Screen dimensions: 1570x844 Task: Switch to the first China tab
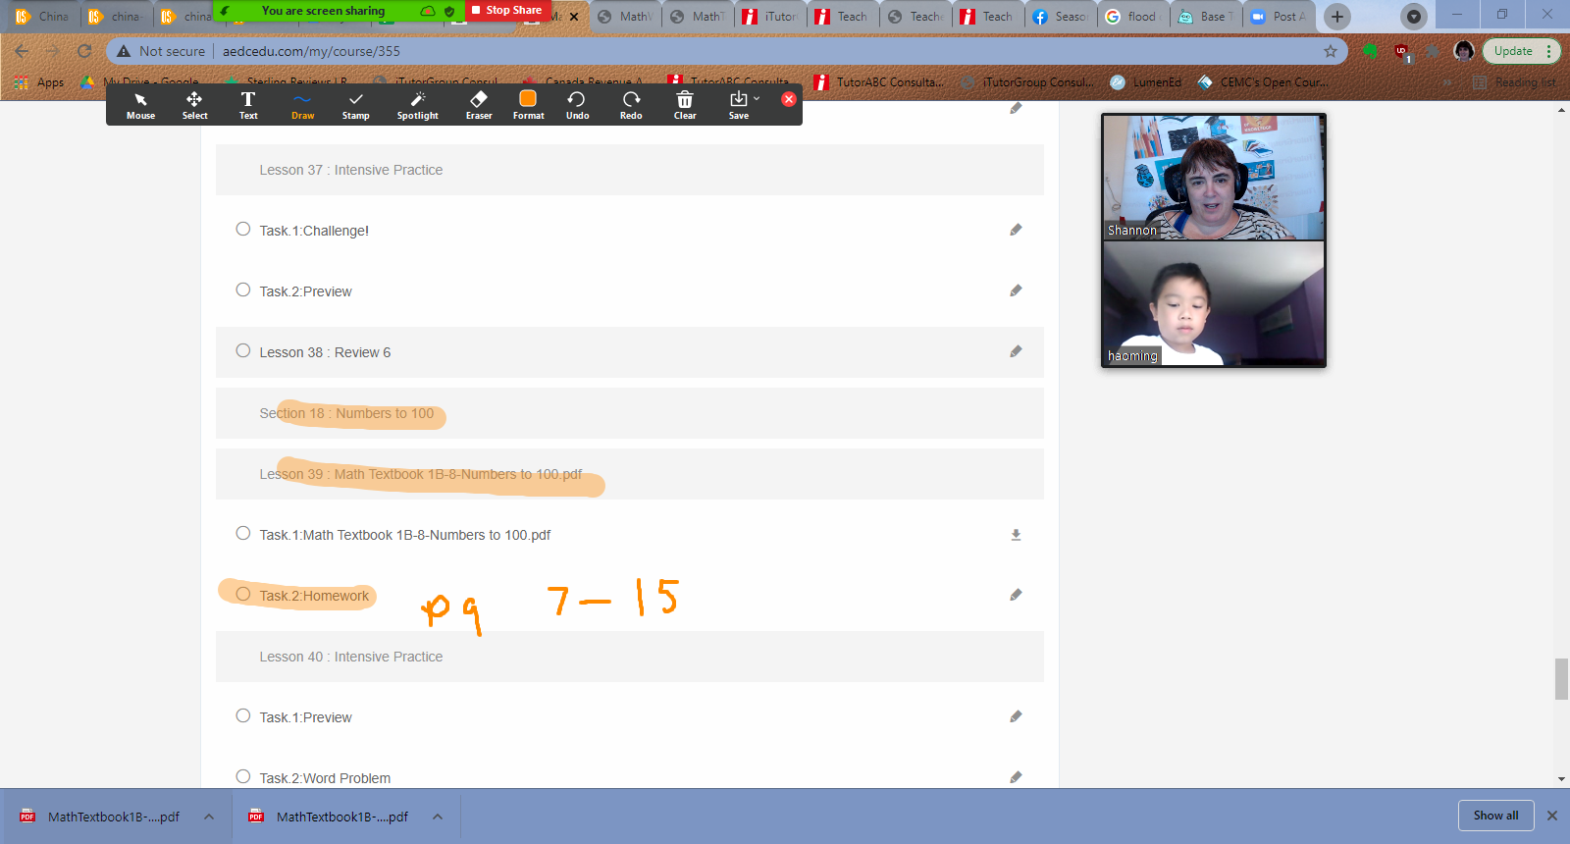(42, 17)
